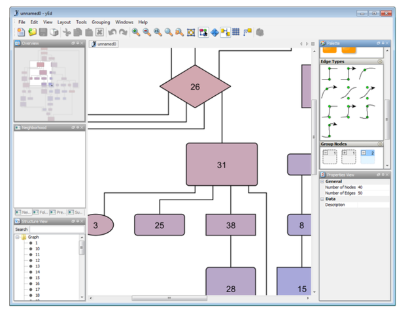Click the New document toolbar icon

tap(21, 32)
